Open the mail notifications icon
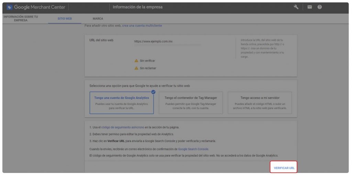352x175 pixels. point(310,7)
